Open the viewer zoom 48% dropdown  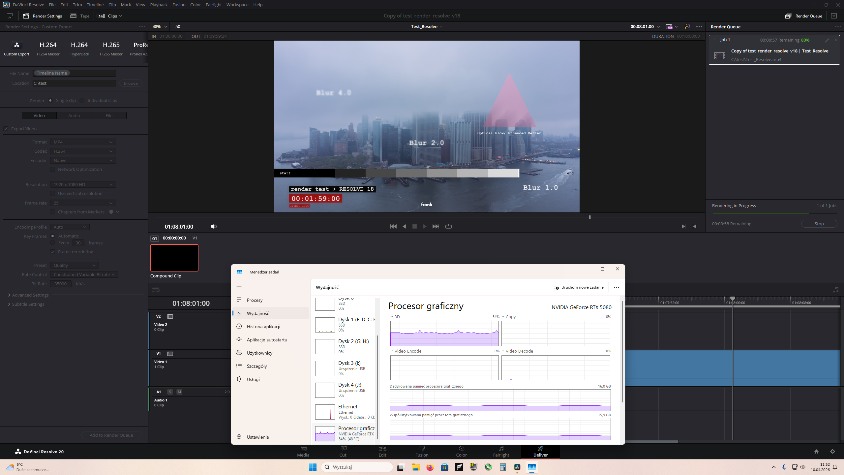(160, 26)
